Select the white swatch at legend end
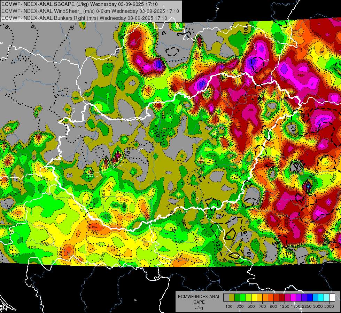 coord(332,298)
